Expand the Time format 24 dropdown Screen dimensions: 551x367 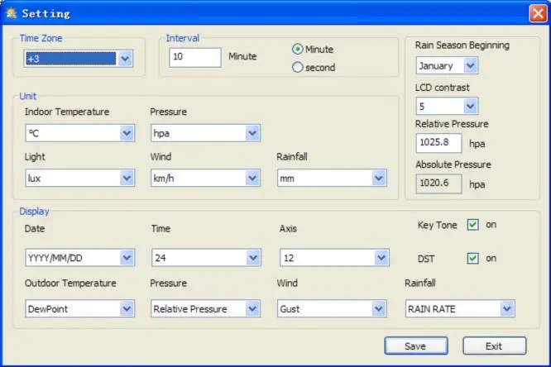click(x=206, y=258)
